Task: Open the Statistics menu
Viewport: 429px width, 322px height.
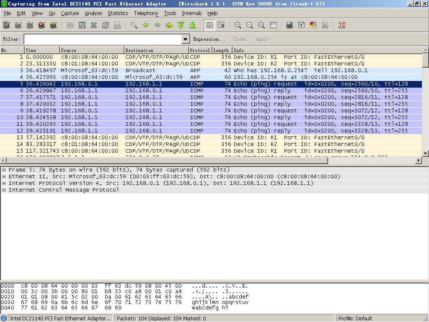Action: pyautogui.click(x=118, y=13)
